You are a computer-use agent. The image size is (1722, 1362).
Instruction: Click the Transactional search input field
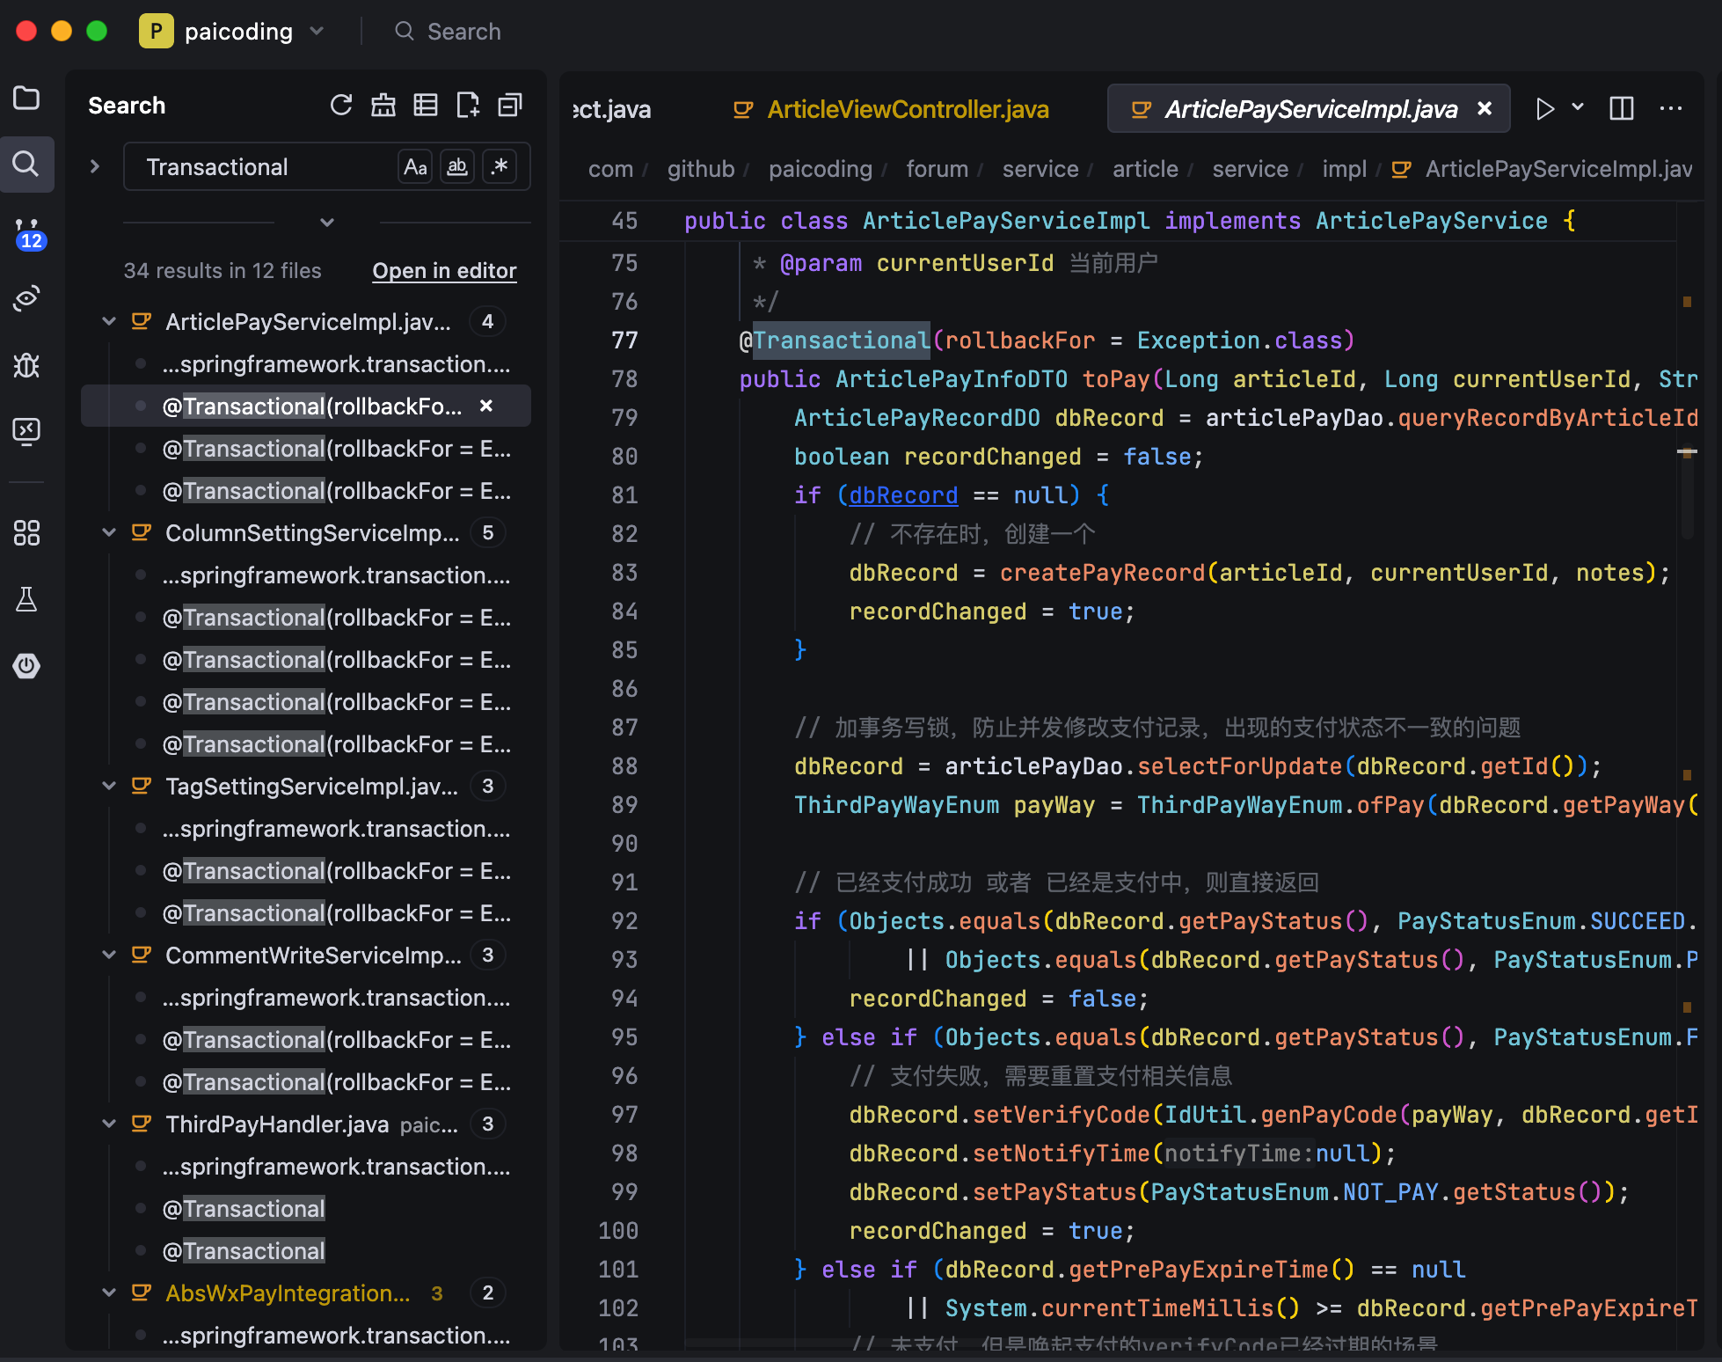[x=264, y=167]
